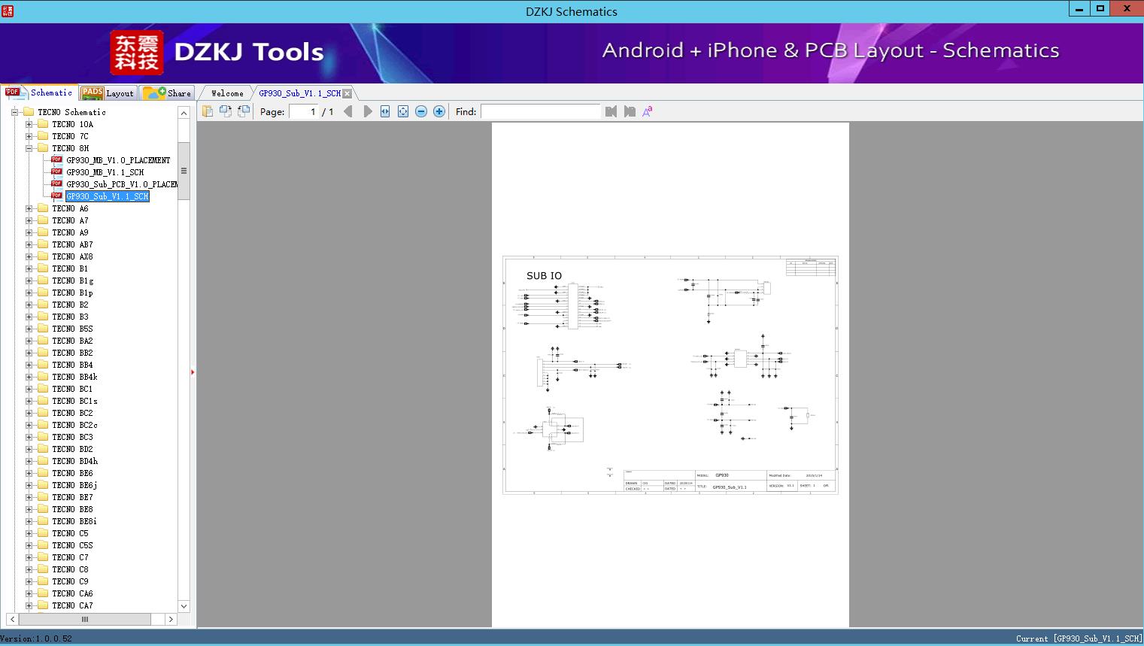
Task: Maximize the DZKJ Schematics window
Action: click(x=1100, y=8)
